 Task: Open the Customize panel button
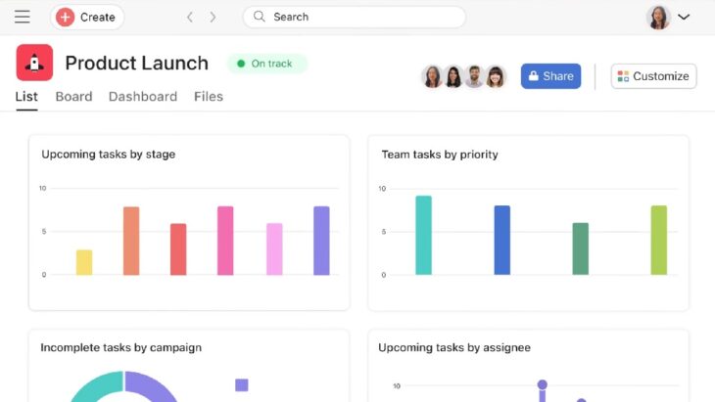pos(653,76)
